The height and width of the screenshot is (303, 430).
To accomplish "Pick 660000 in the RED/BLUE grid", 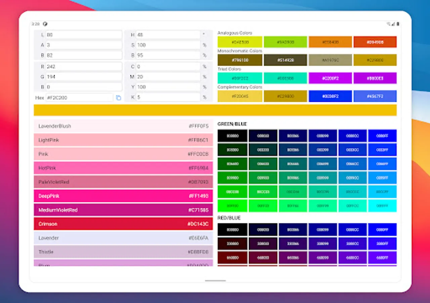I will (x=232, y=258).
